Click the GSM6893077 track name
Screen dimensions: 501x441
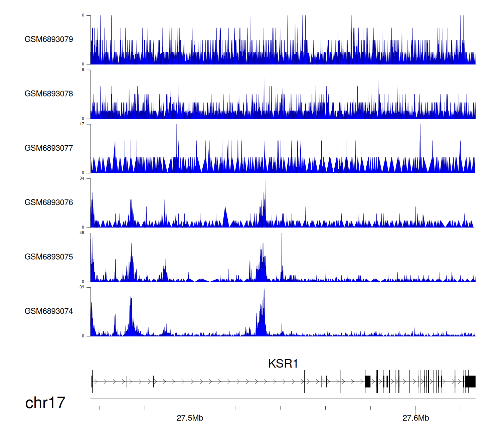pyautogui.click(x=49, y=148)
